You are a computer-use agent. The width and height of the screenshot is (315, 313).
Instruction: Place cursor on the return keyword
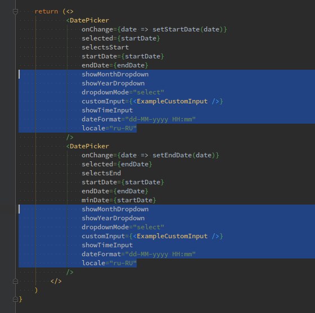click(46, 11)
